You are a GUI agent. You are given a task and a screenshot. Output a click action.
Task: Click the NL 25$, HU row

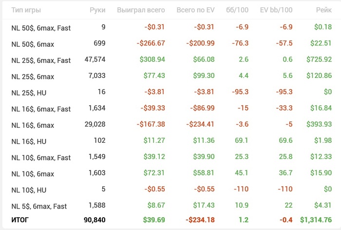click(29, 93)
